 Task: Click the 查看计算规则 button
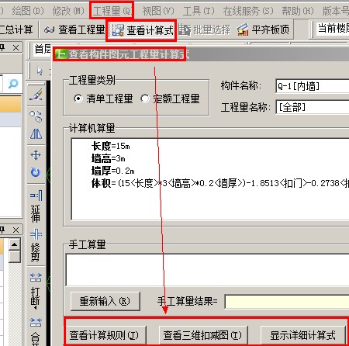(105, 335)
